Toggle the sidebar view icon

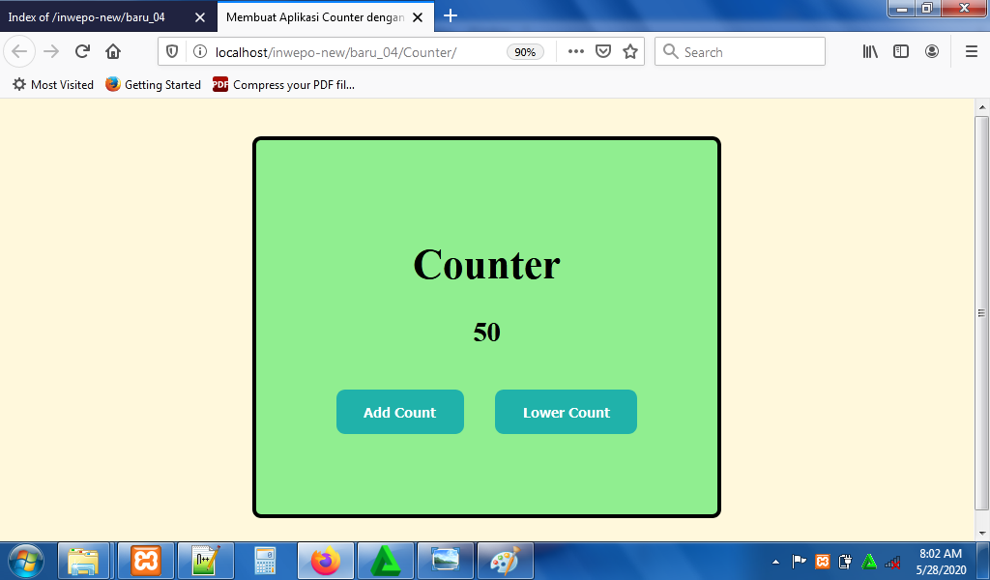coord(901,52)
